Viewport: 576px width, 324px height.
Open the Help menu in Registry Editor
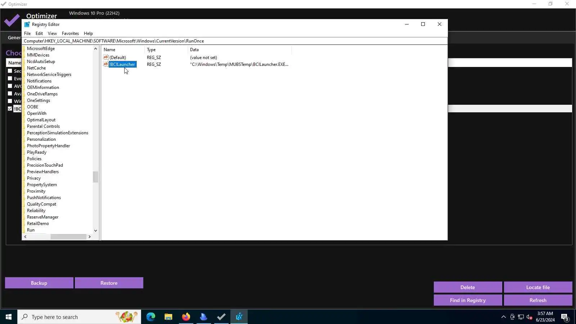[x=88, y=33]
